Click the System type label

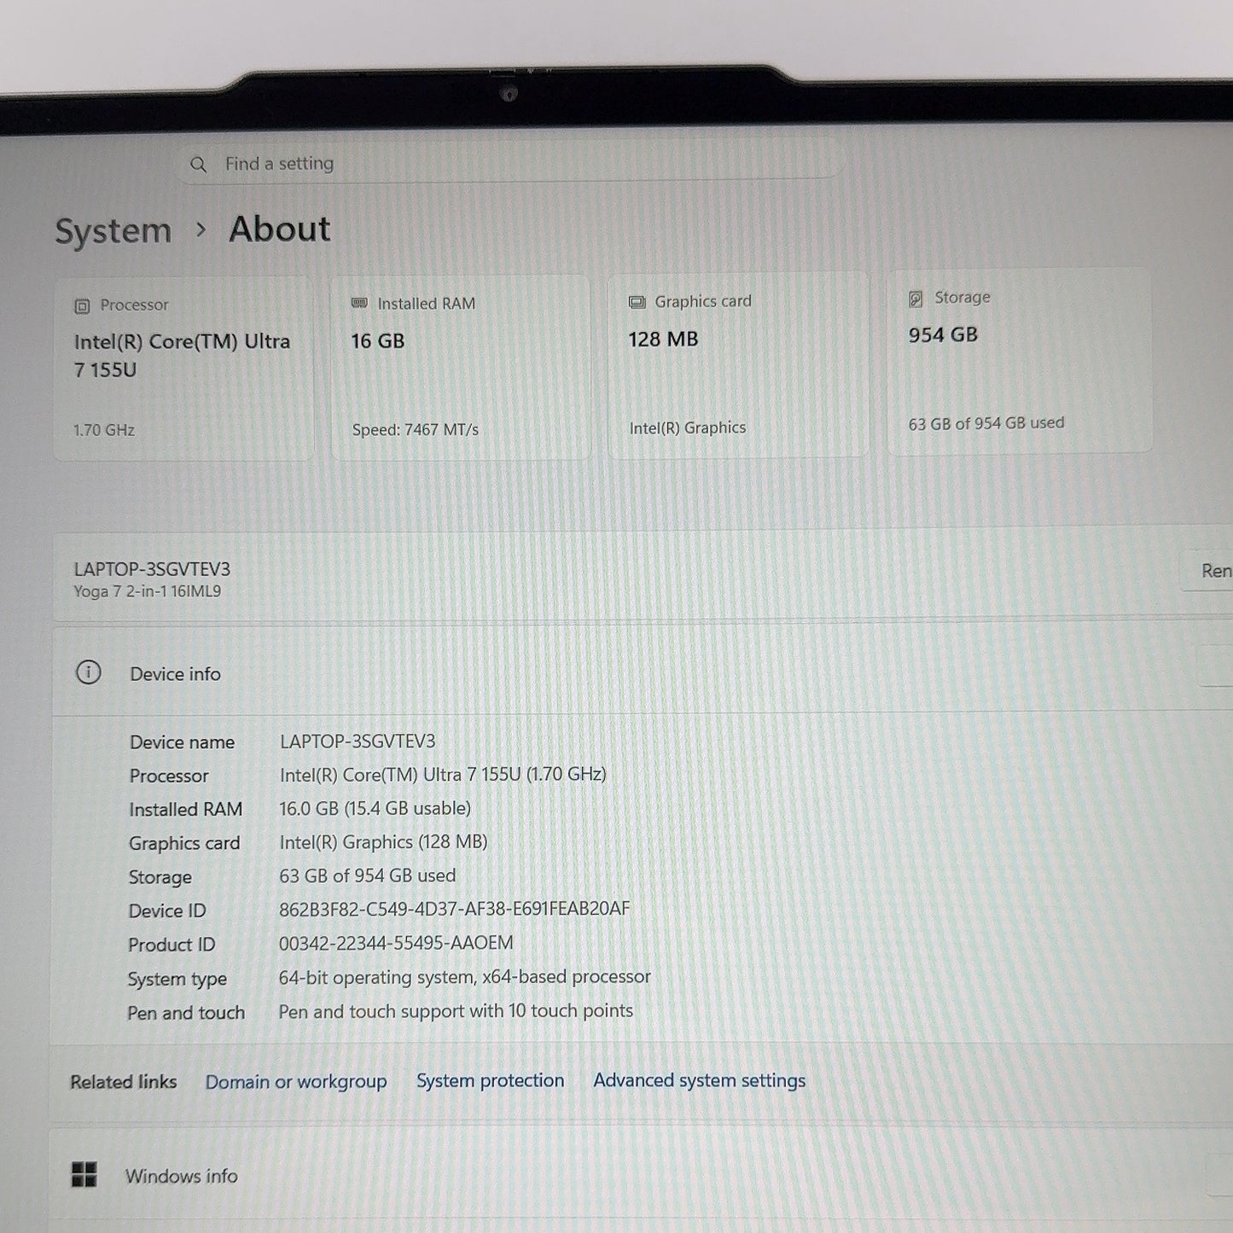(x=177, y=980)
